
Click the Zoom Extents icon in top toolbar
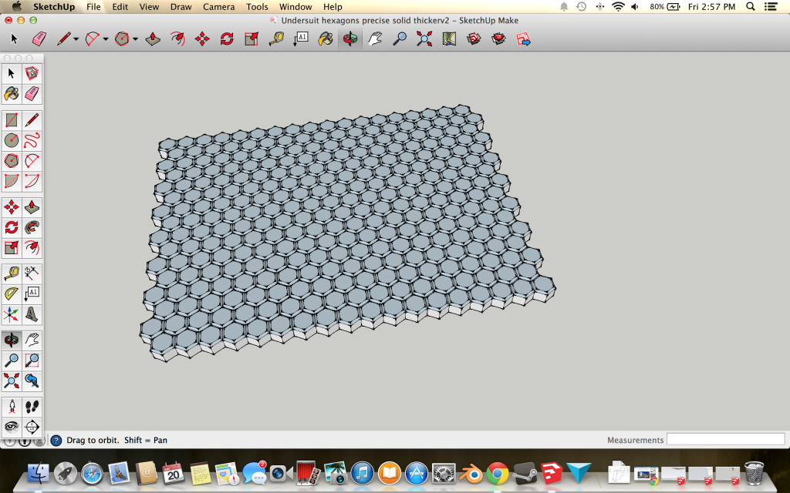(x=424, y=39)
